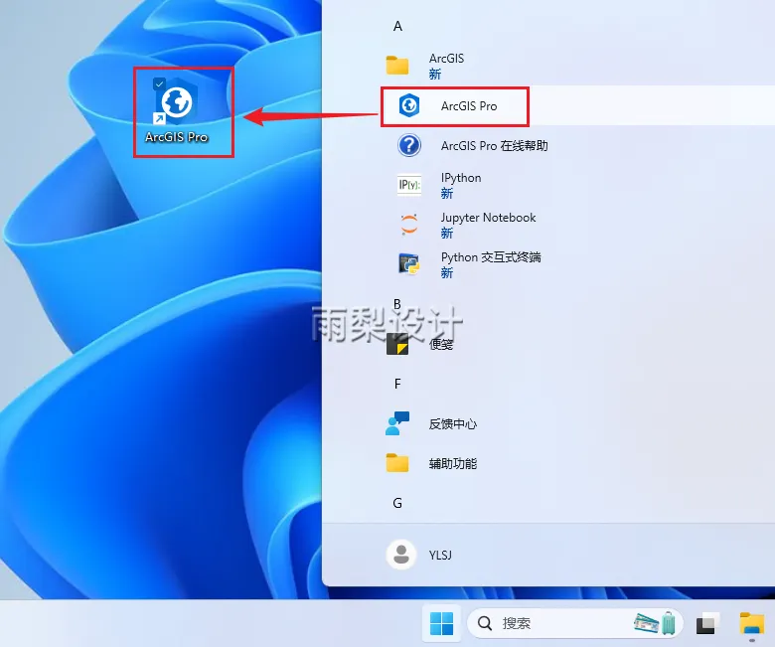This screenshot has height=647, width=775.
Task: Click the blue question mark help icon
Action: click(x=409, y=145)
